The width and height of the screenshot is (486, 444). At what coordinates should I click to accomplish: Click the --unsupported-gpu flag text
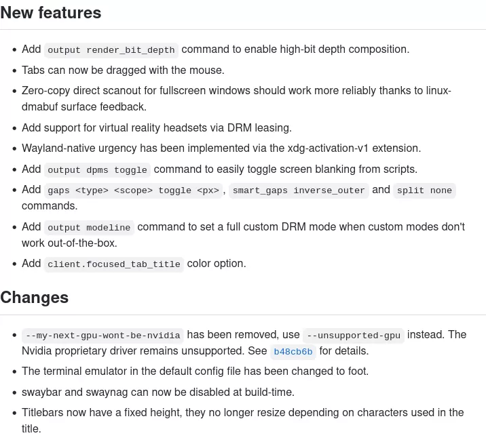[354, 336]
